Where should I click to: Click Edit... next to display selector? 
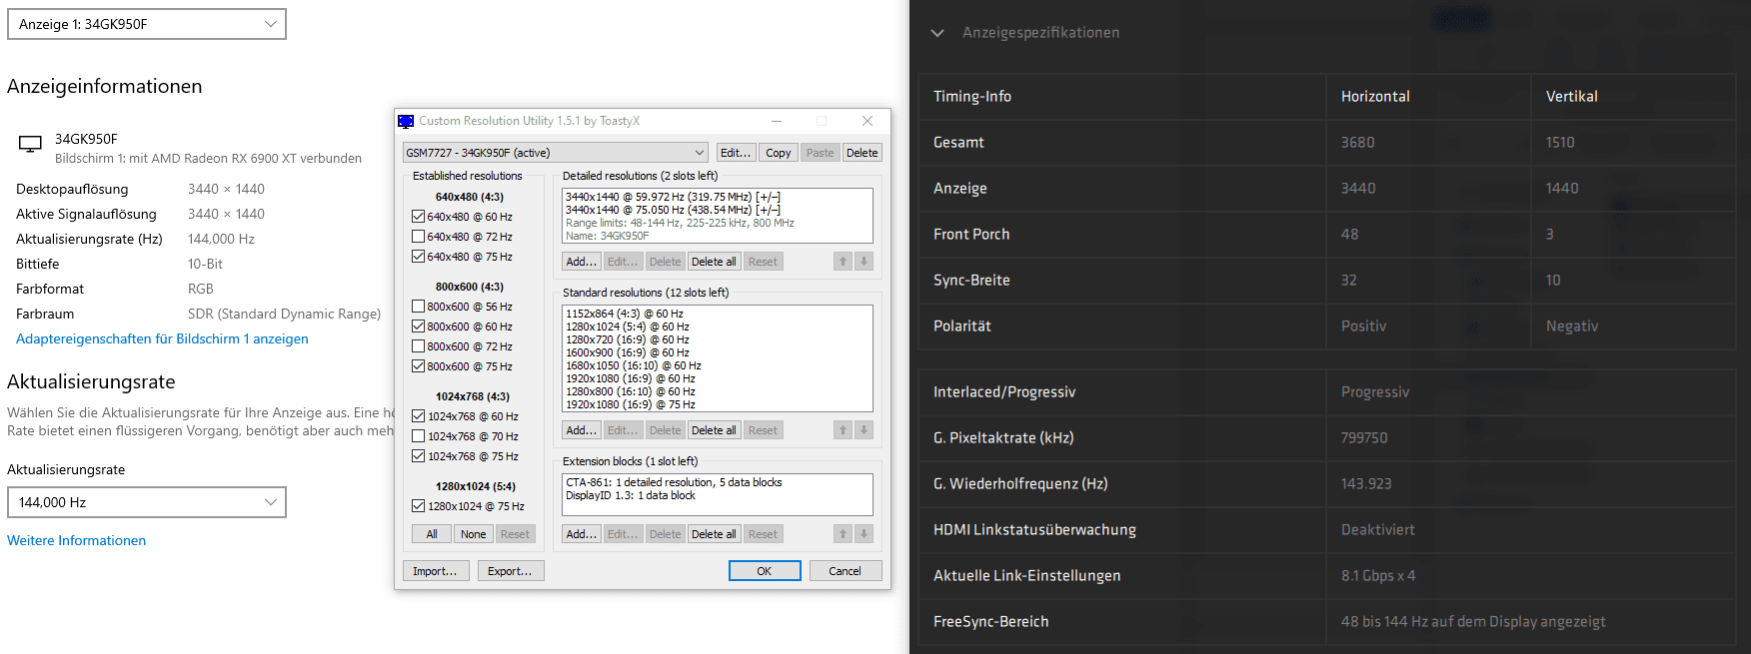click(736, 153)
